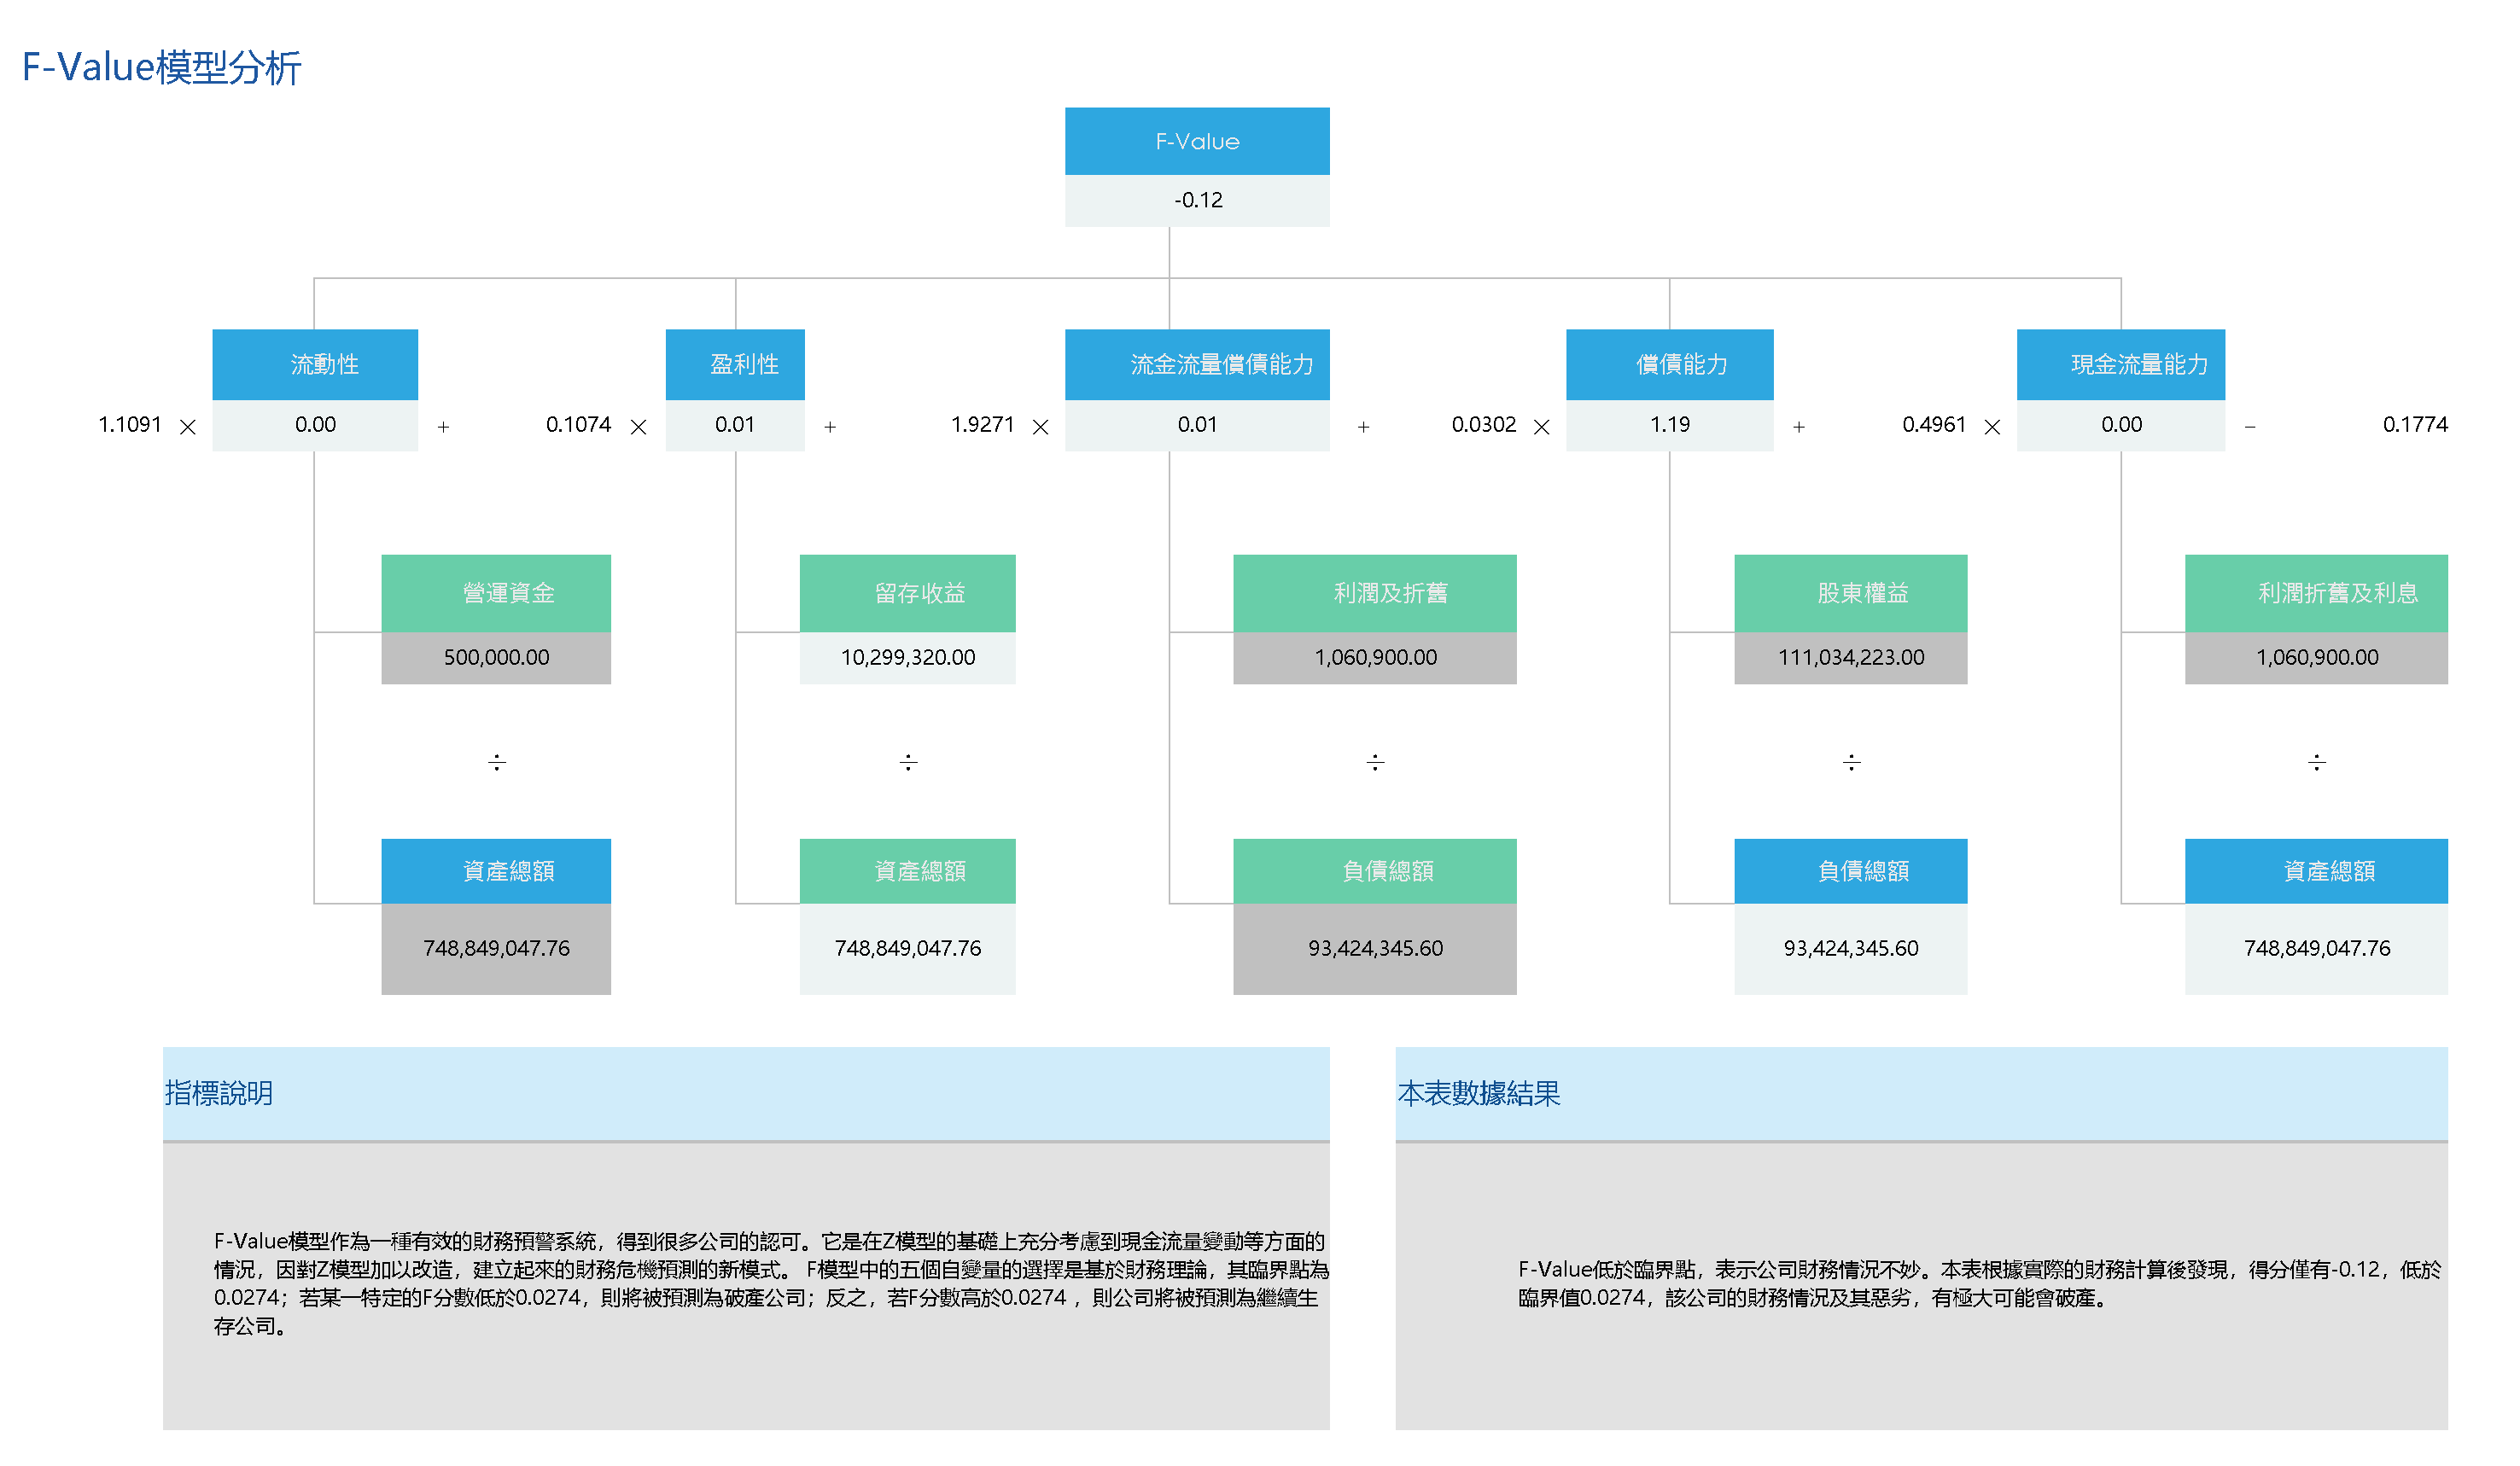Click 93,424,345.60 in the 償債能力 branch
The width and height of the screenshot is (2520, 1466).
1851,948
